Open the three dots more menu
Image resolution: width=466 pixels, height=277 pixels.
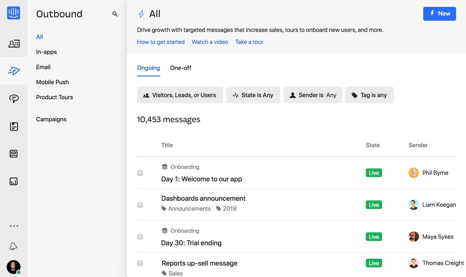[14, 226]
